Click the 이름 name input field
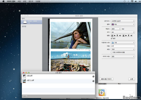 (123, 46)
